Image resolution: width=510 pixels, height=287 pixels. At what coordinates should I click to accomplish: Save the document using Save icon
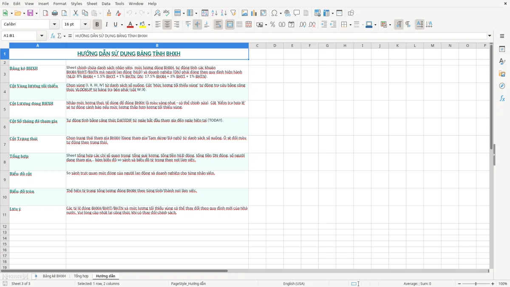tap(30, 13)
